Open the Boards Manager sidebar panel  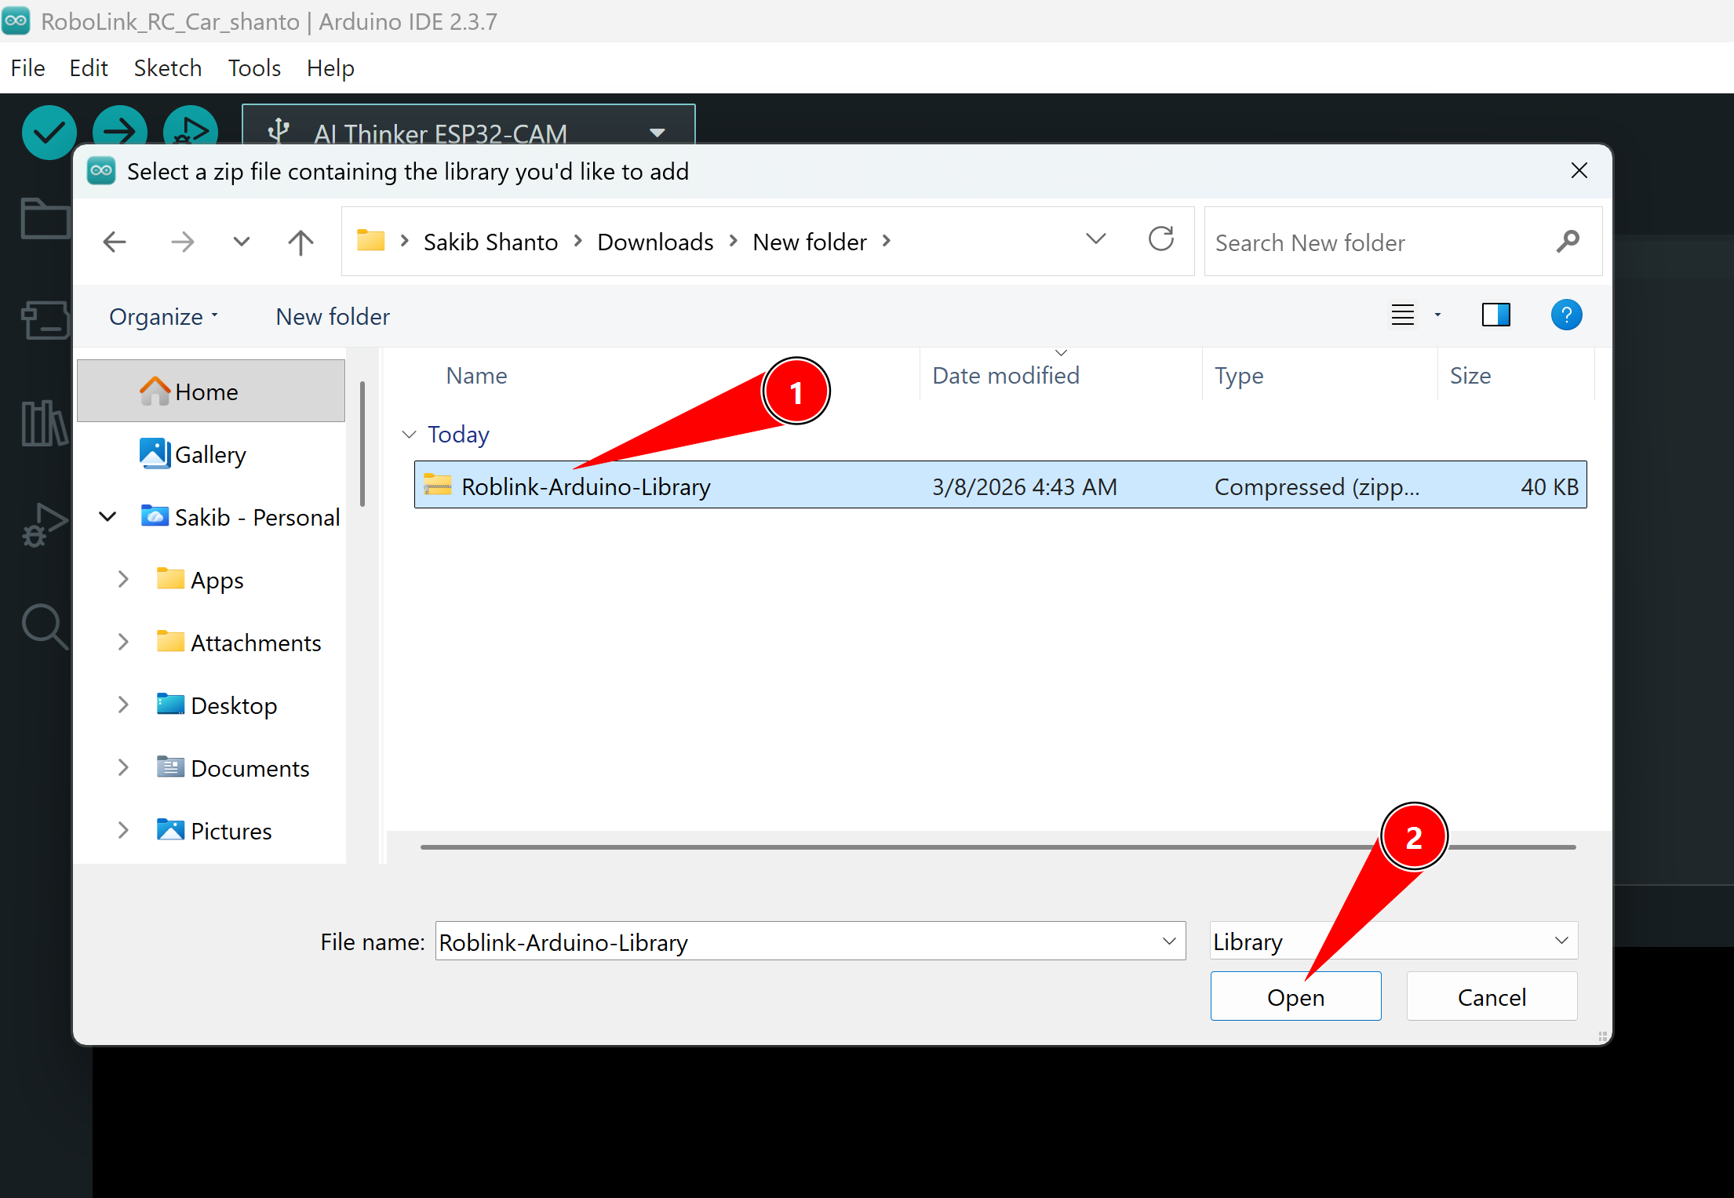[x=45, y=320]
